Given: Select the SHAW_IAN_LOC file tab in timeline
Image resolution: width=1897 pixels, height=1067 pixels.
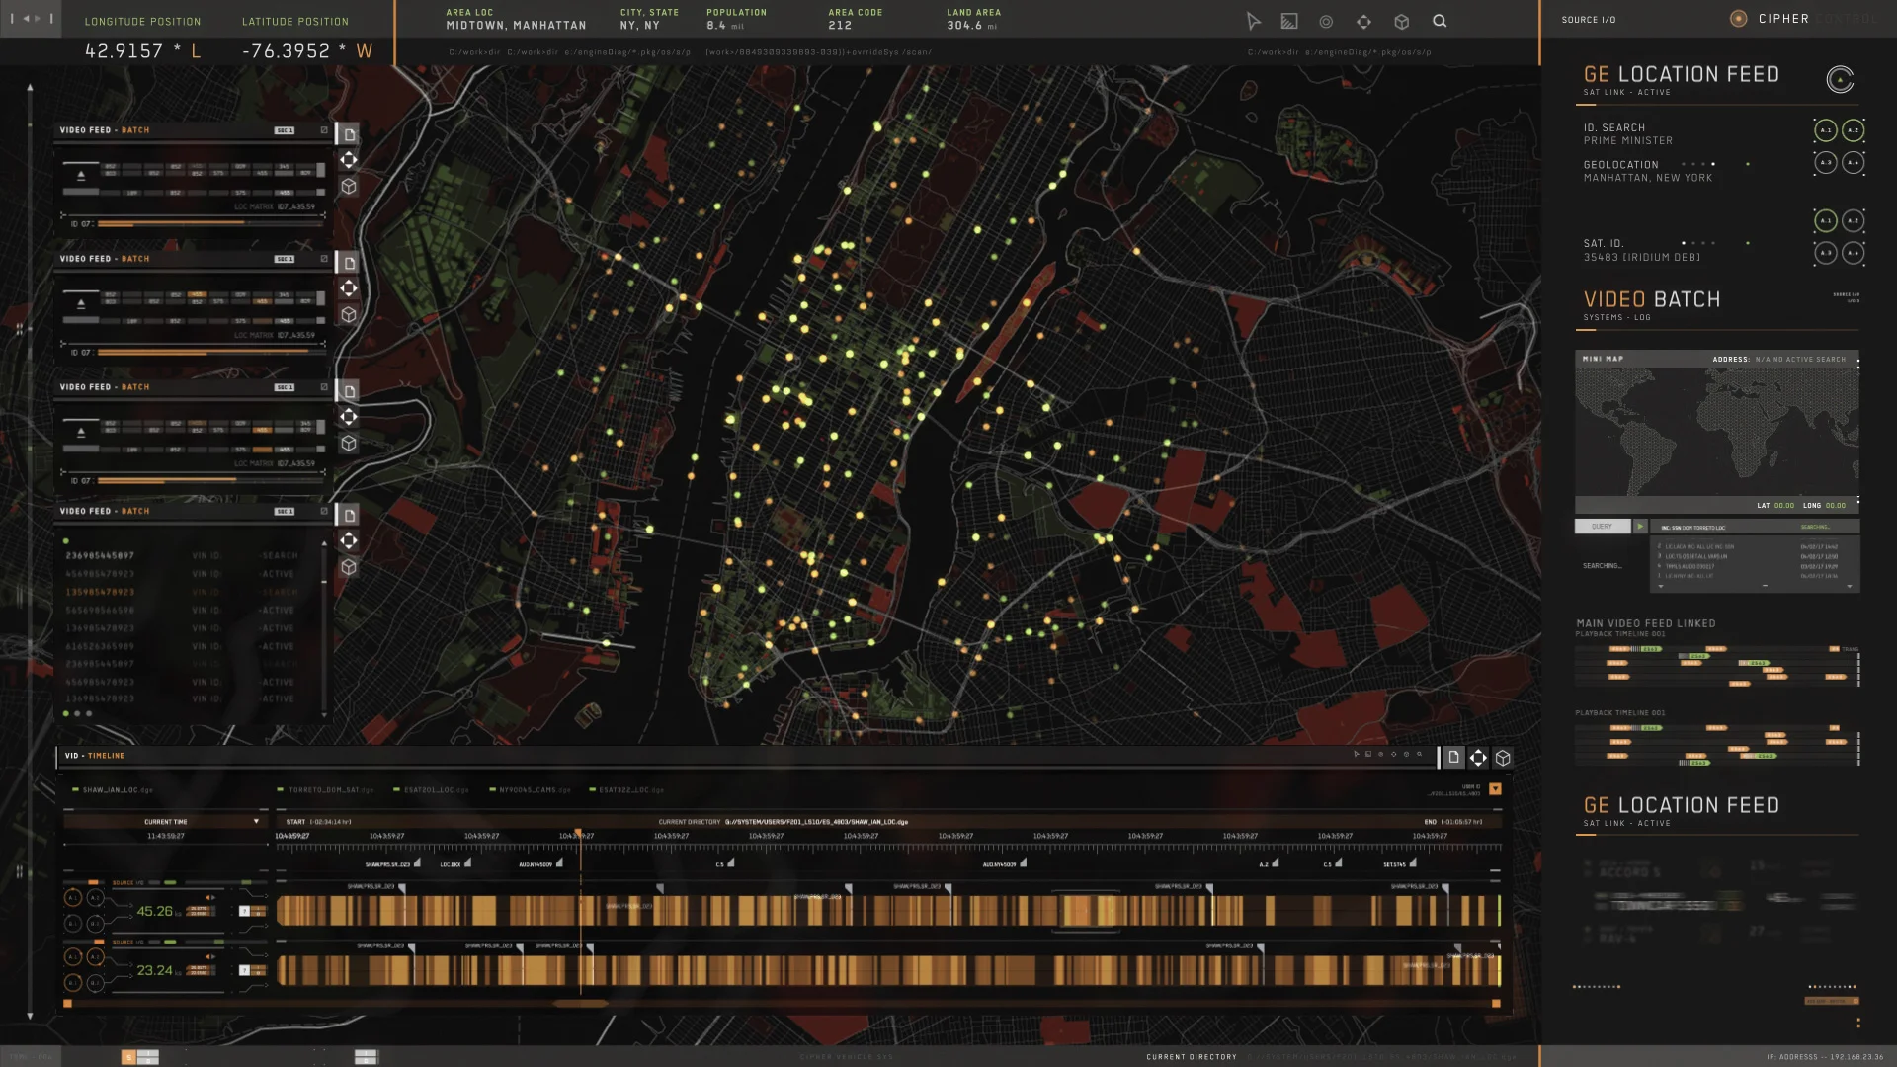Looking at the screenshot, I should [x=113, y=790].
